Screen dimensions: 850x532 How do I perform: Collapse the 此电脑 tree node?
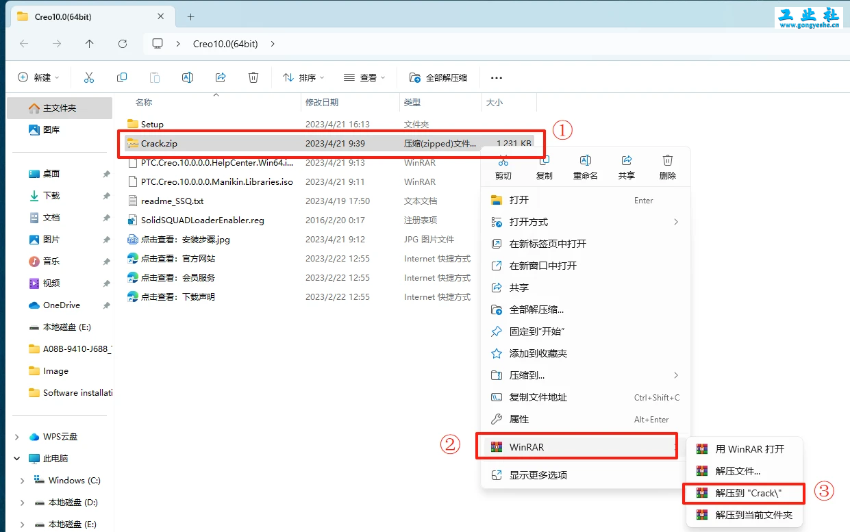(x=18, y=459)
